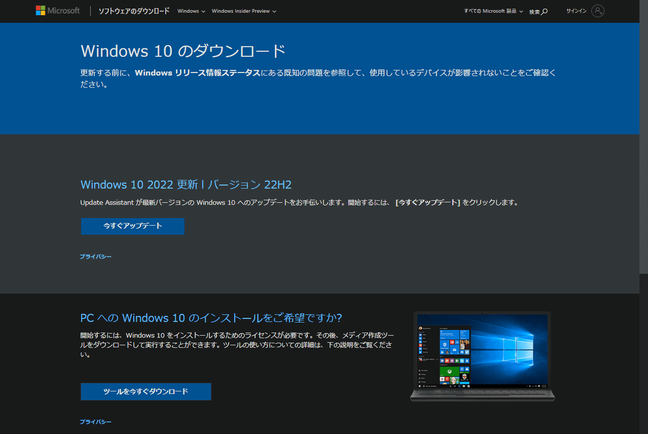The height and width of the screenshot is (434, 648).
Task: Click the sign-in user avatar icon
Action: tap(597, 11)
